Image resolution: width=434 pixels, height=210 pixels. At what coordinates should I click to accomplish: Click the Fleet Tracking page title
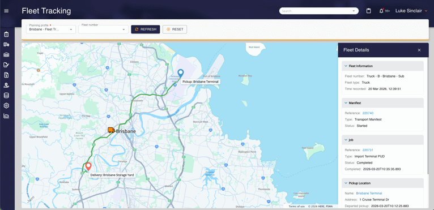(46, 11)
